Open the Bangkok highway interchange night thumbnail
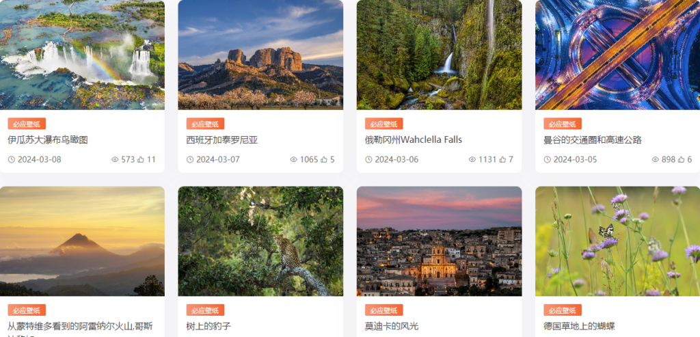This screenshot has height=337, width=700. pos(618,55)
